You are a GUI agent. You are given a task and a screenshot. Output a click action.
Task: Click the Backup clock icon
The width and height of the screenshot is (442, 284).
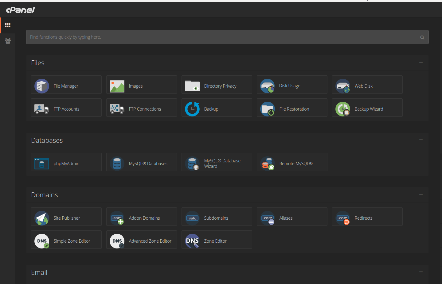(x=192, y=109)
